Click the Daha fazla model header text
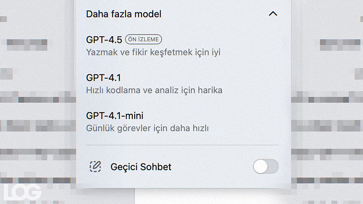Image resolution: width=363 pixels, height=204 pixels. point(124,14)
